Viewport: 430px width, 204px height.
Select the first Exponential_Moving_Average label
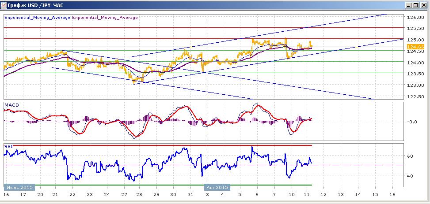pos(37,18)
